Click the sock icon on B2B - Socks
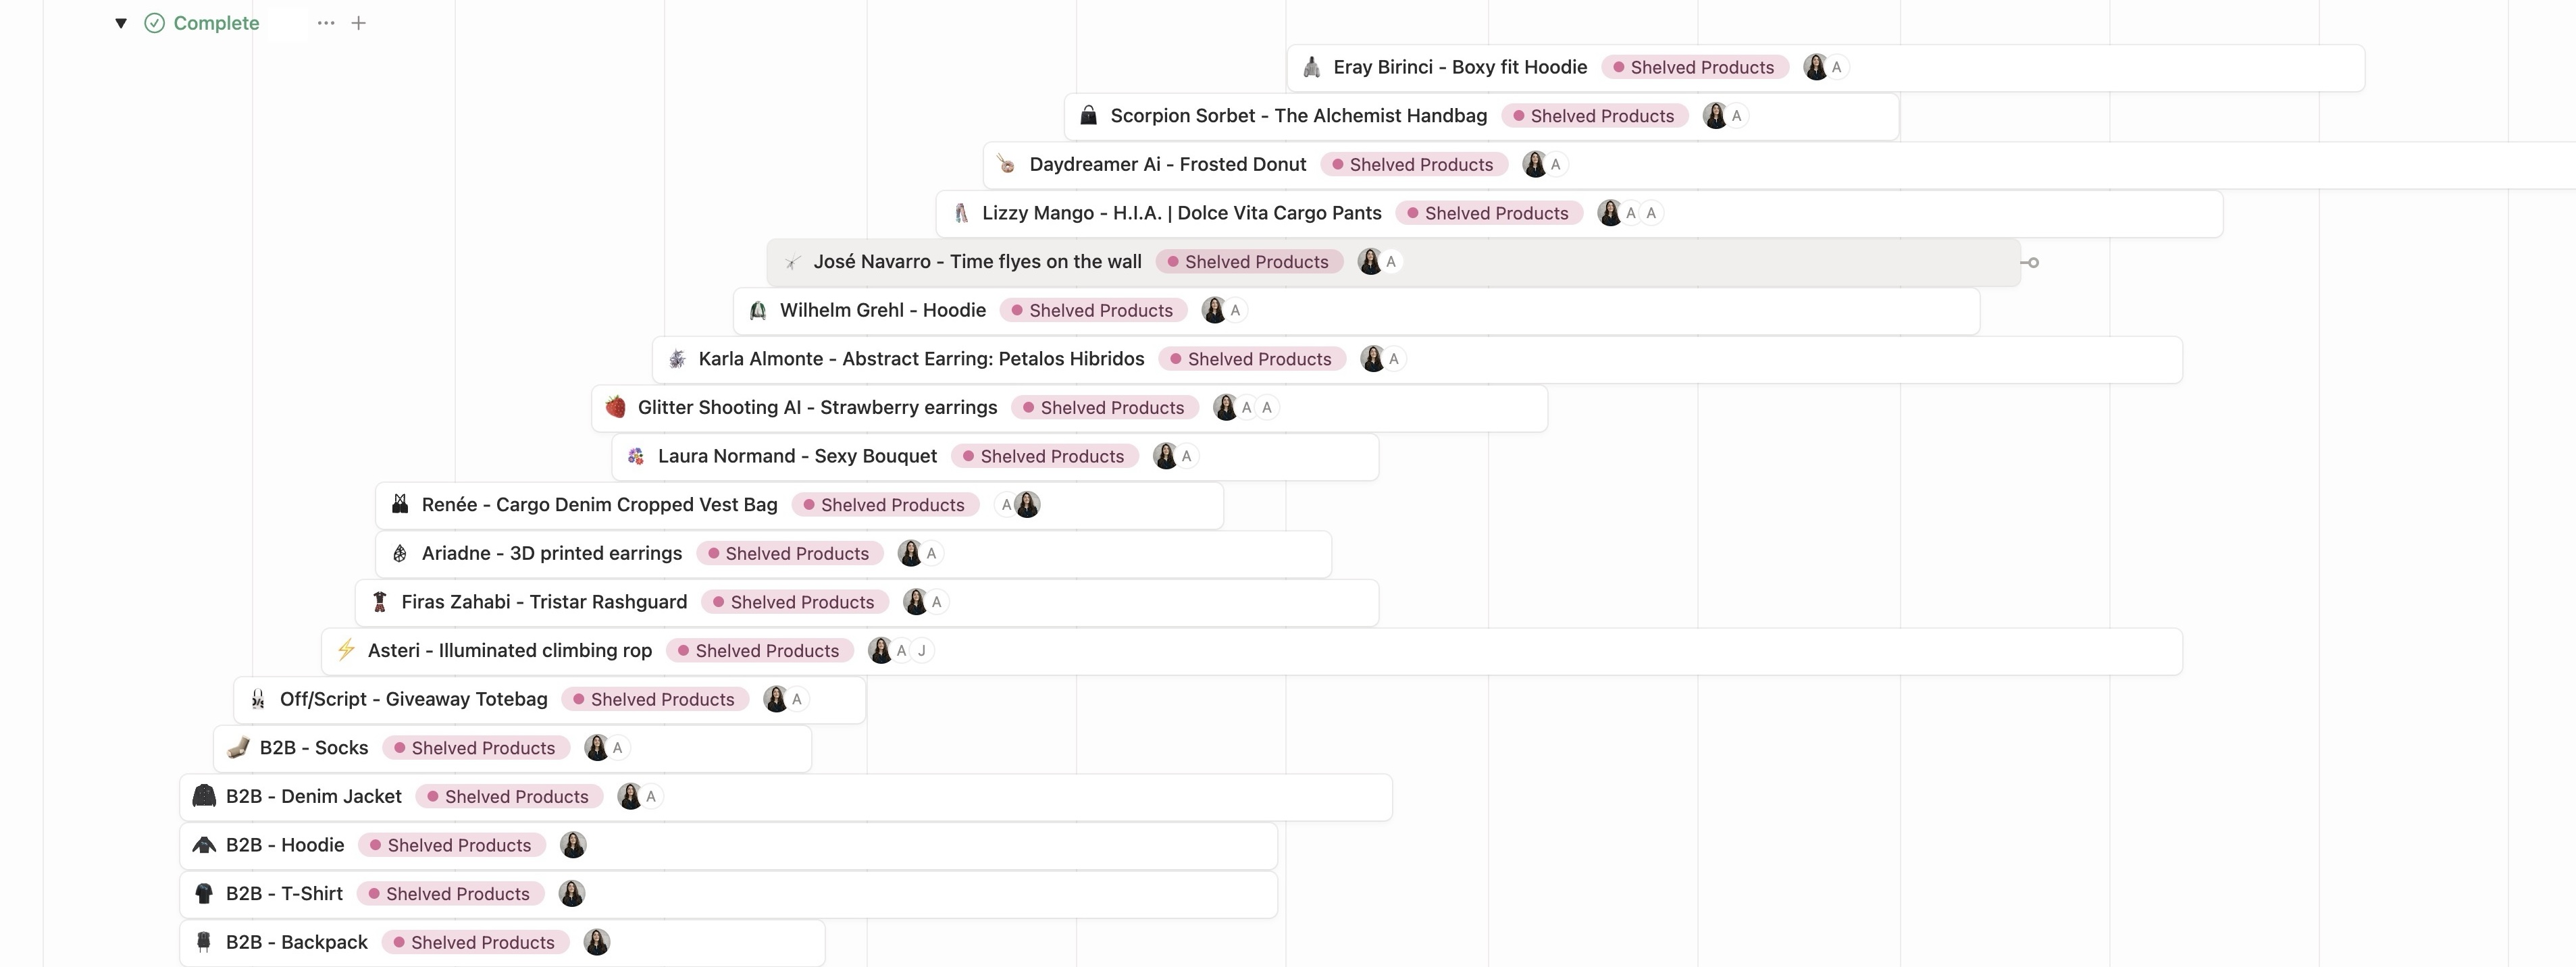 (238, 748)
